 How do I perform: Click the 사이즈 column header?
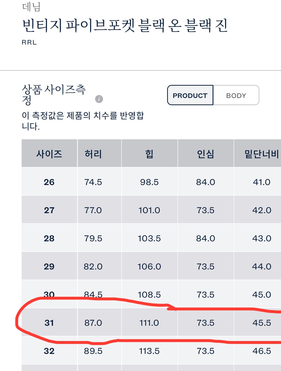pyautogui.click(x=49, y=154)
